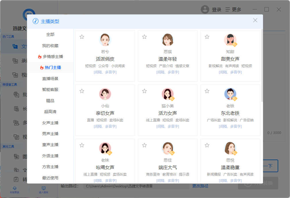Switch to 全部 category
The width and height of the screenshot is (290, 198).
click(x=50, y=34)
